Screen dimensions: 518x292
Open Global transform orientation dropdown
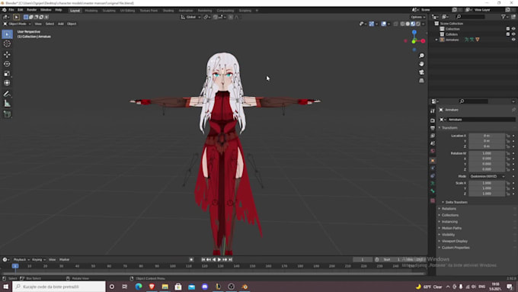(190, 17)
